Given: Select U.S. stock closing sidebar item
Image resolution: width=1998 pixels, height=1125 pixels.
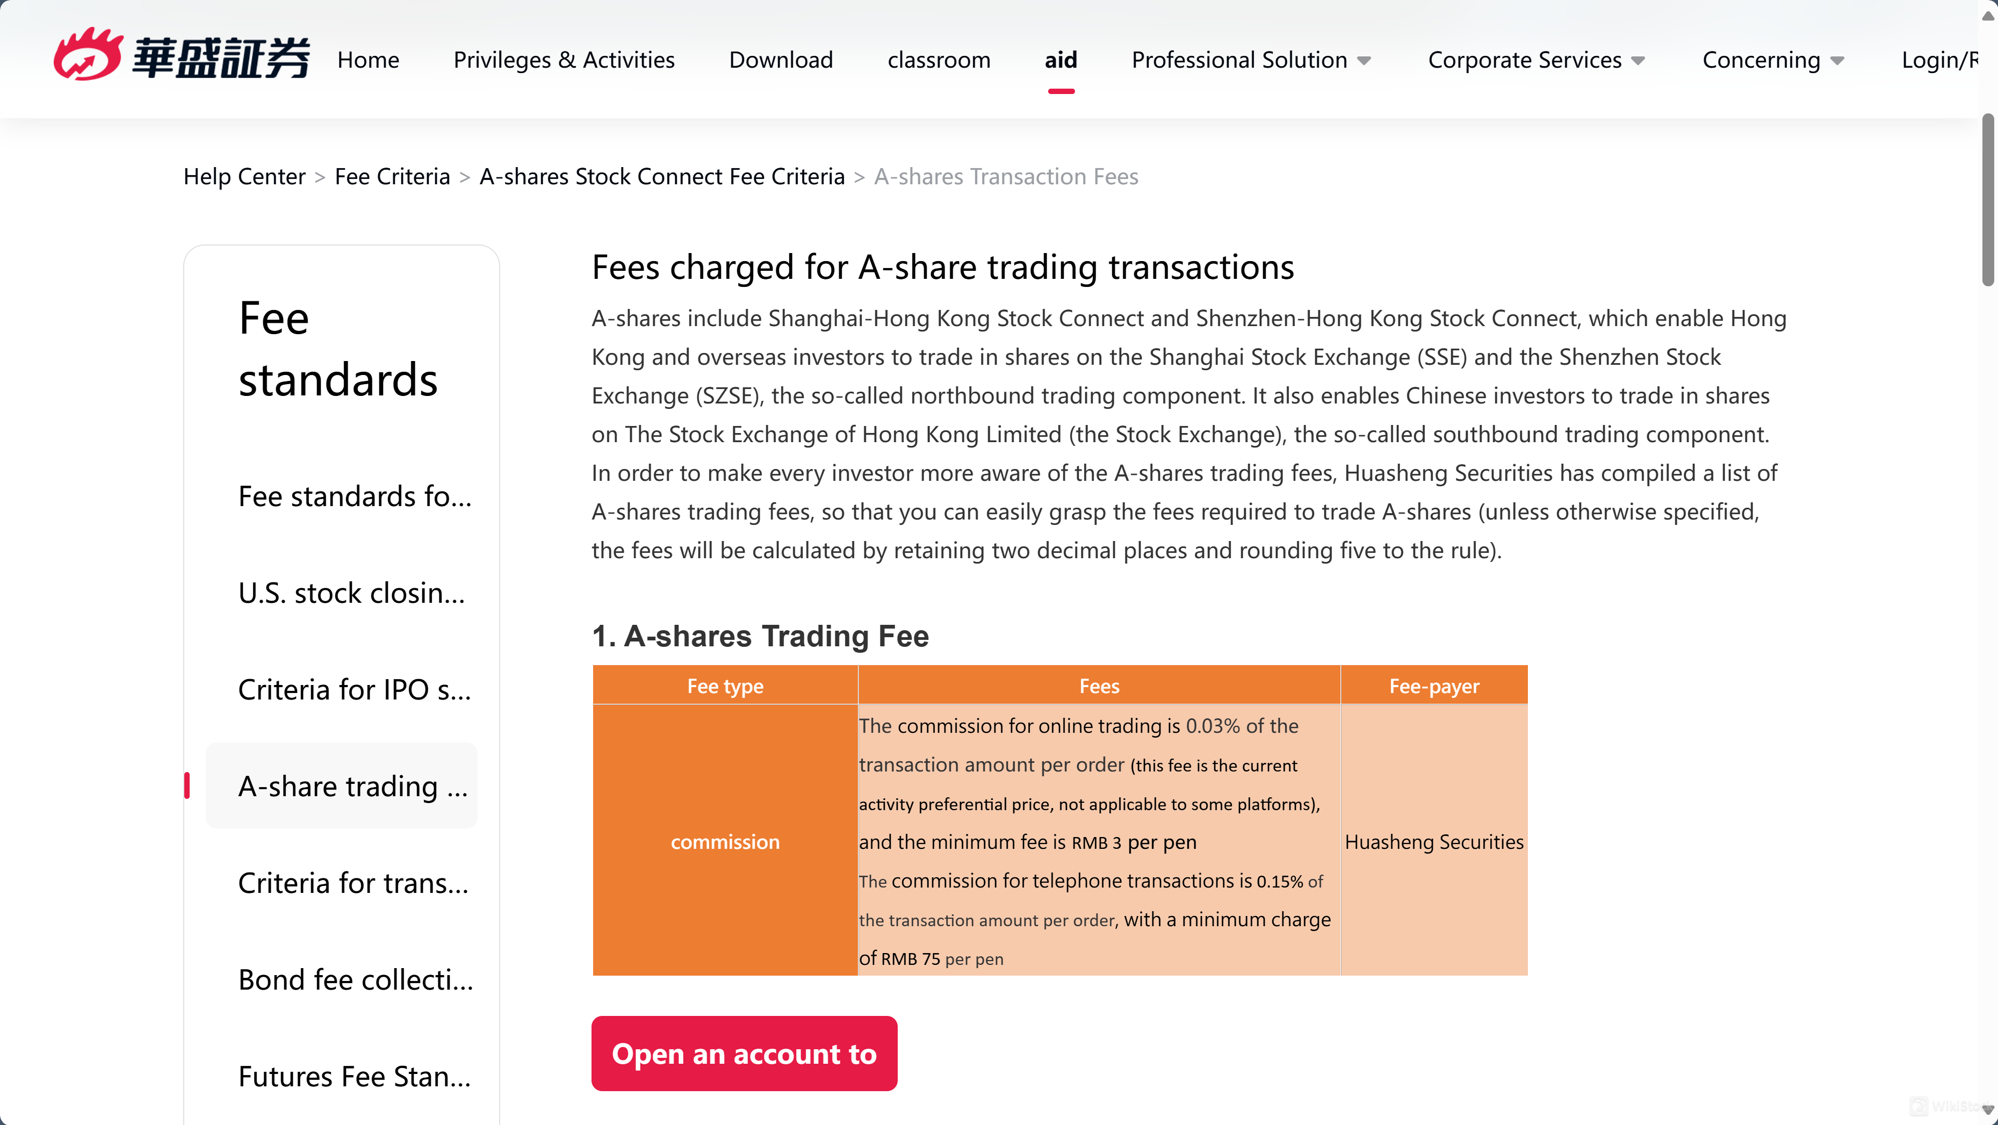Looking at the screenshot, I should [352, 593].
